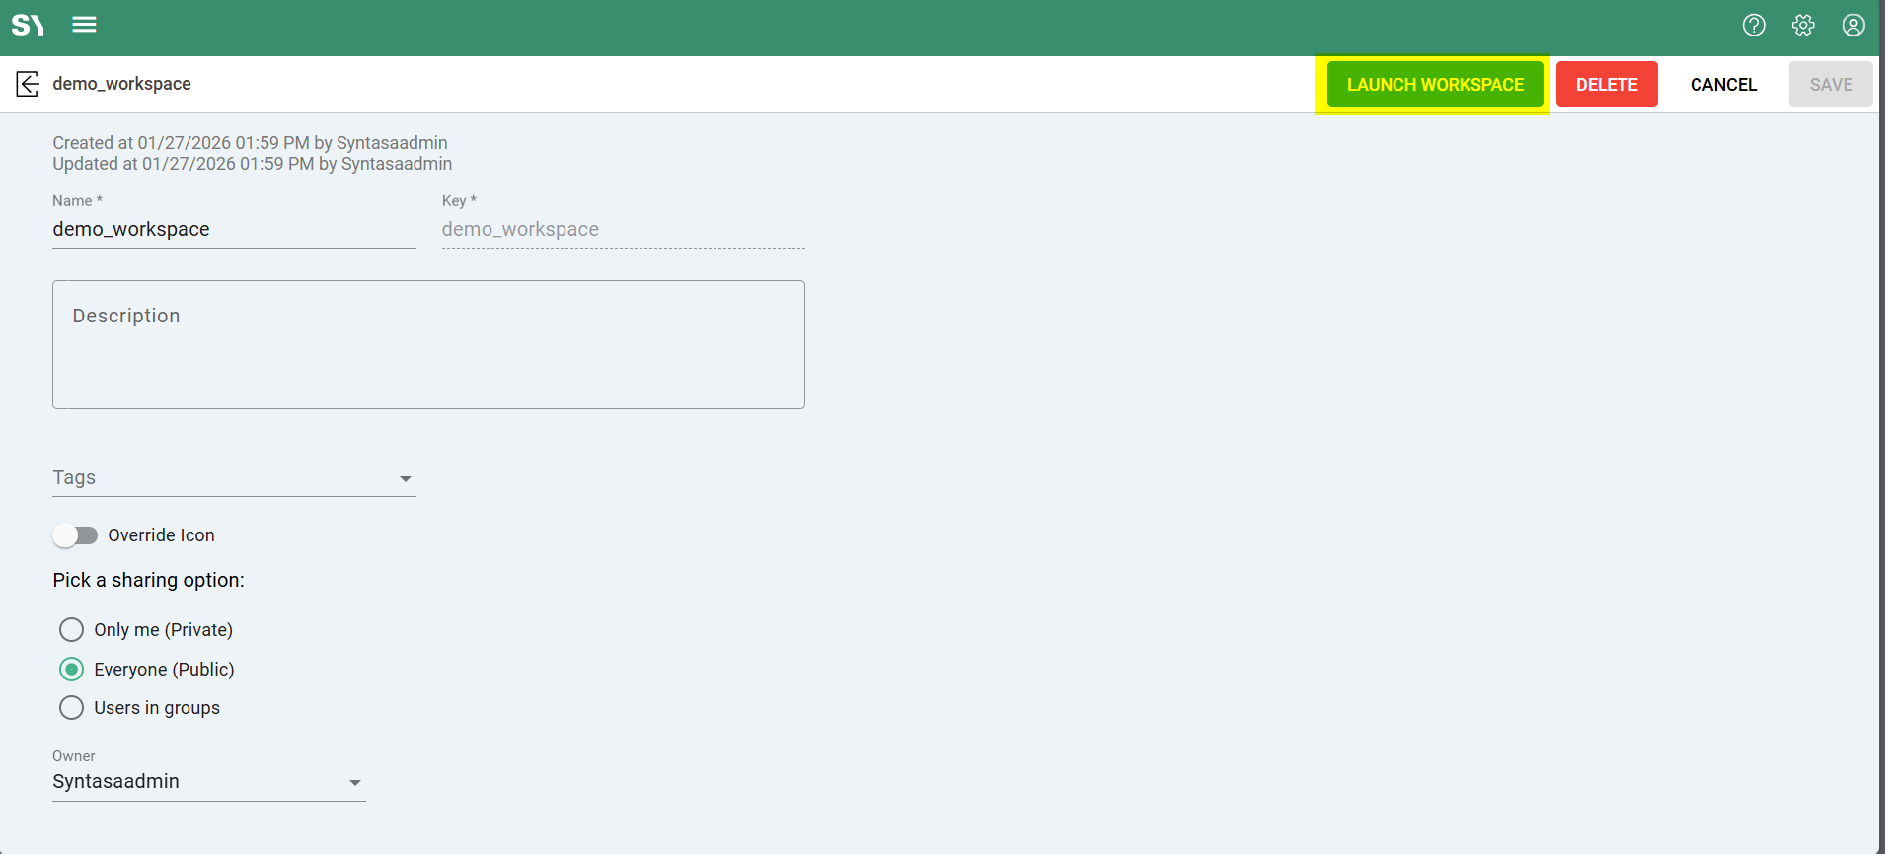Click the Cancel button
This screenshot has height=854, width=1885.
(1722, 85)
